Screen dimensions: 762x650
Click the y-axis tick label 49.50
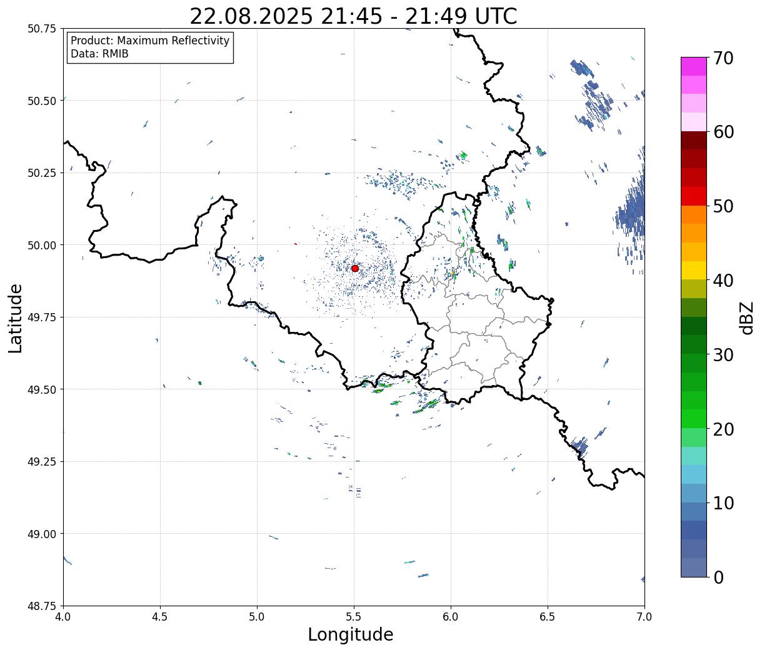click(x=42, y=389)
